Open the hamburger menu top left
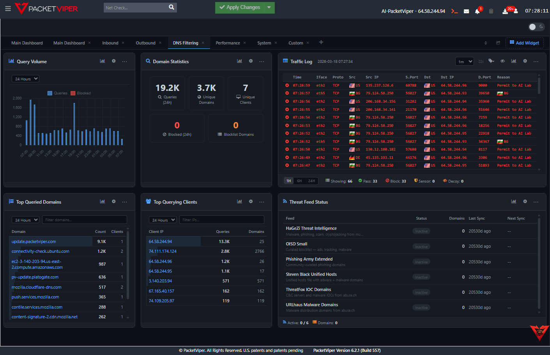550x355 pixels. point(8,8)
